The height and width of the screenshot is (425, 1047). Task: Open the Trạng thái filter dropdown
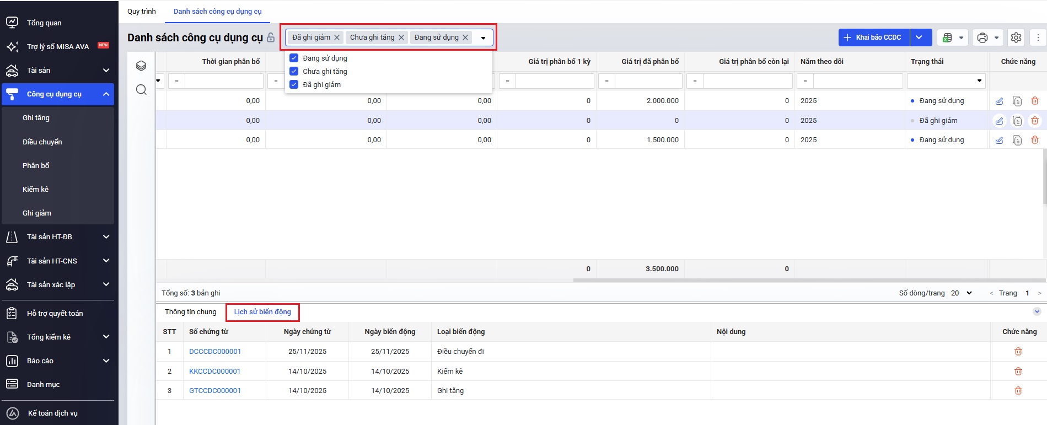pos(979,81)
